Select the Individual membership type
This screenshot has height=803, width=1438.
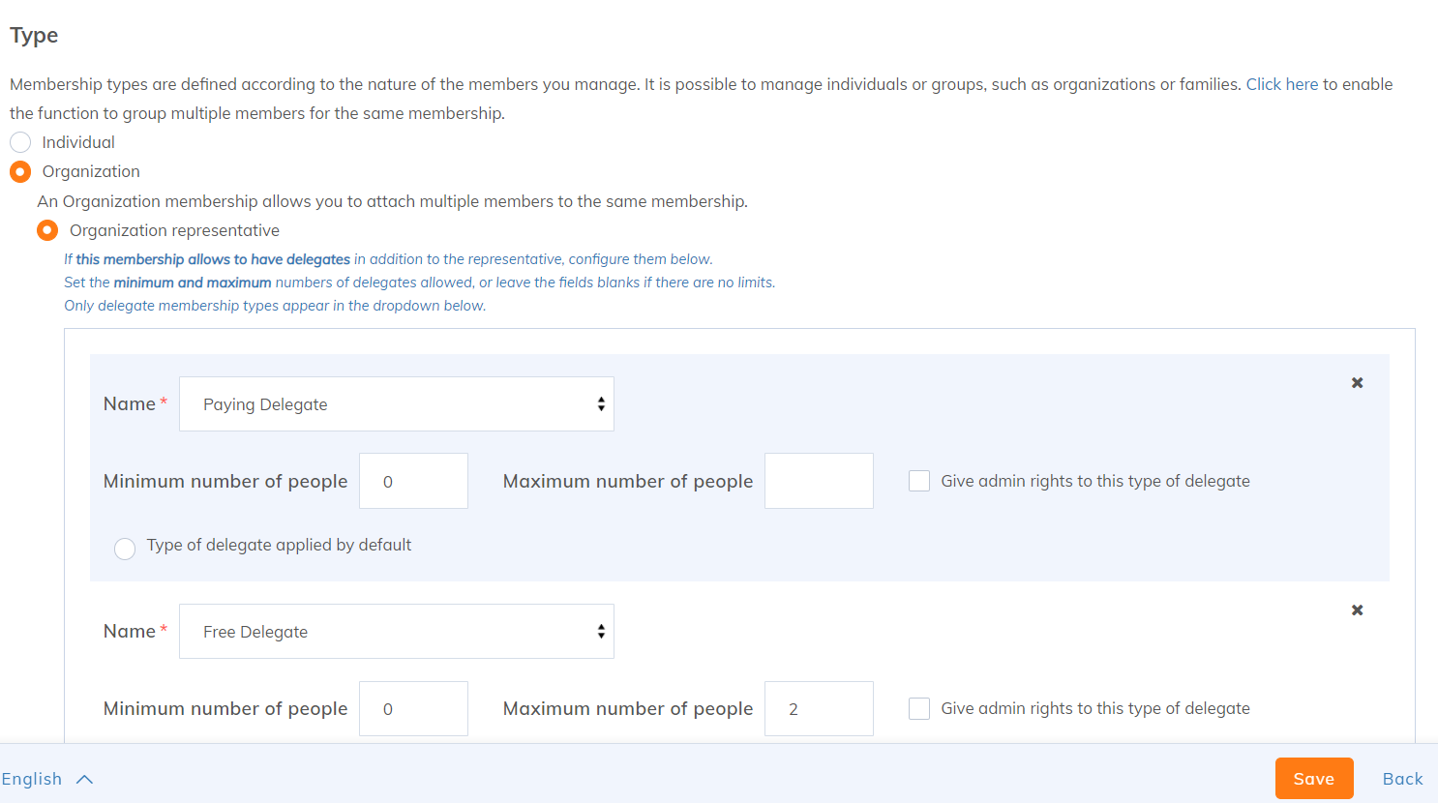20,142
